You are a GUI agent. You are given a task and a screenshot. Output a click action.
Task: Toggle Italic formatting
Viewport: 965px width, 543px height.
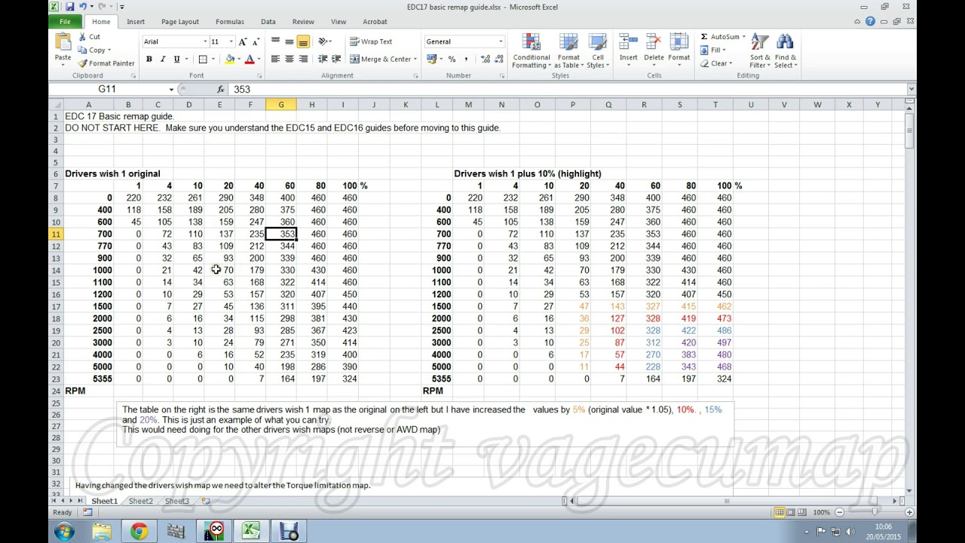click(x=163, y=59)
